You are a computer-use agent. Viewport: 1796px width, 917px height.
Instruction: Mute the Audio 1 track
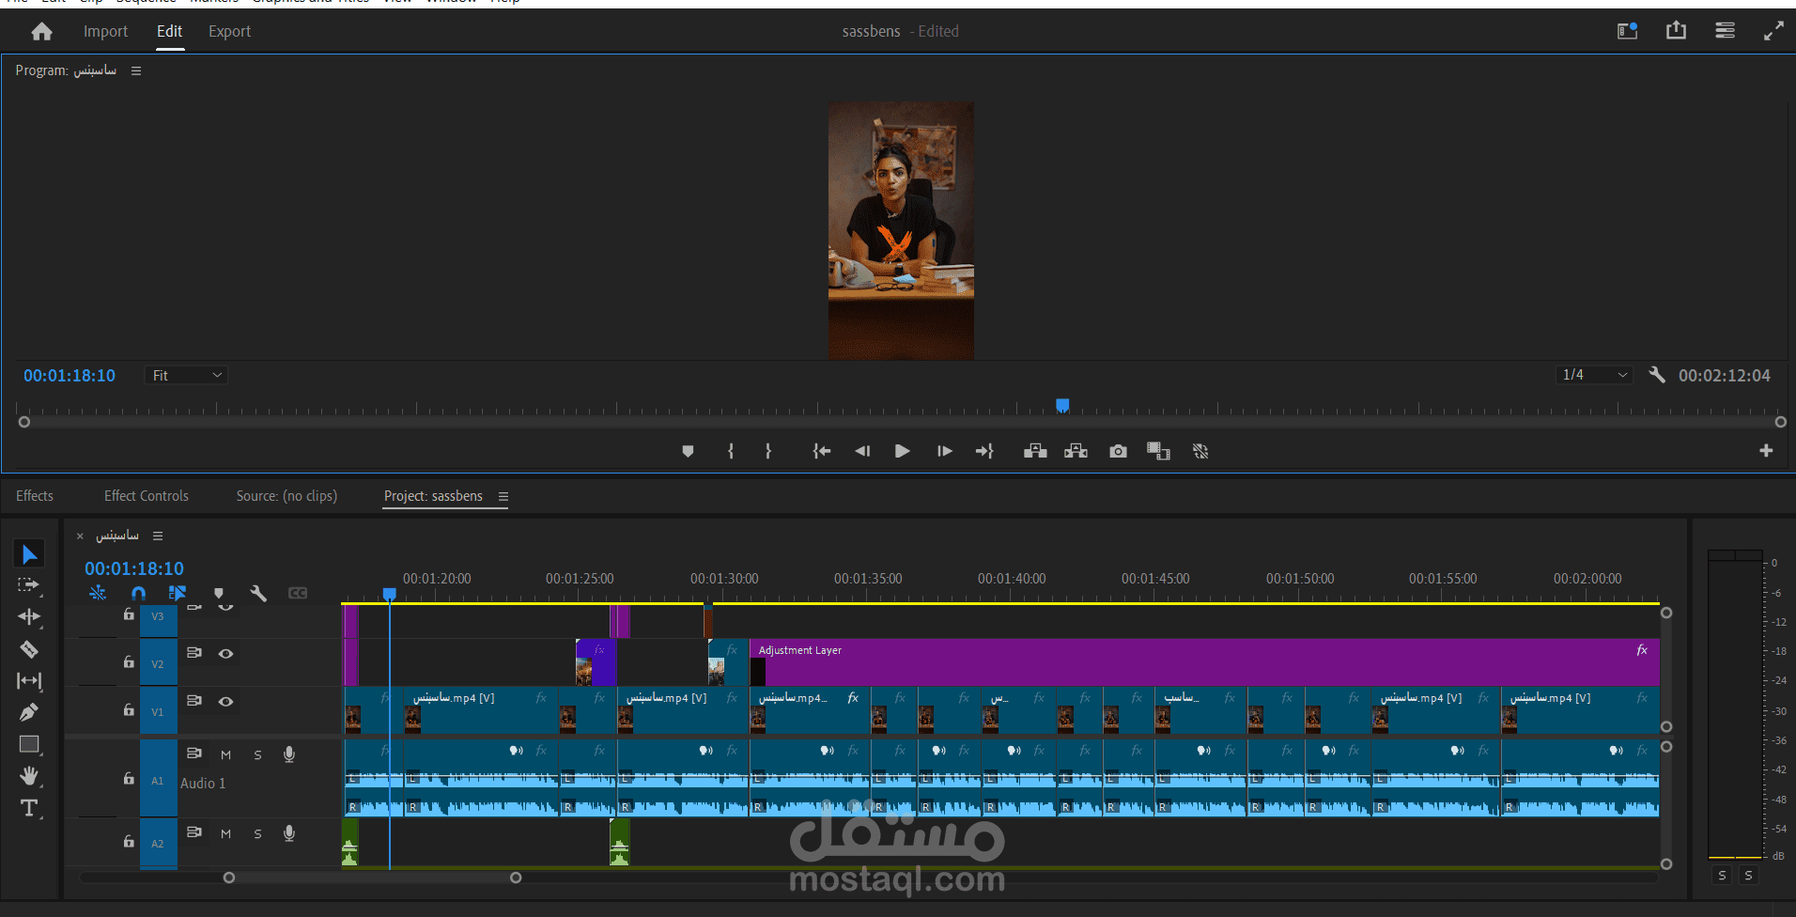point(225,754)
